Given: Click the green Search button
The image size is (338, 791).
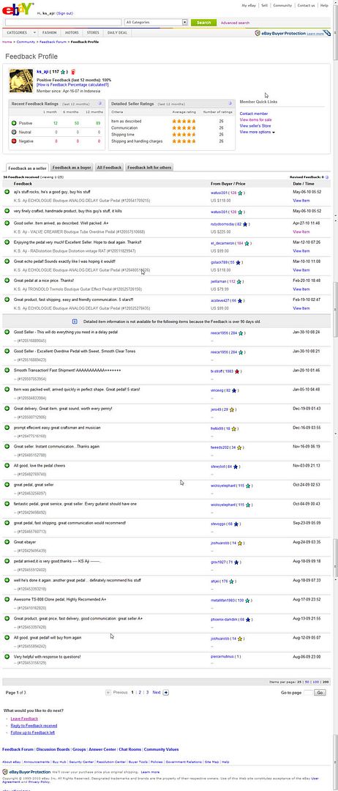Looking at the screenshot, I should tap(203, 22).
